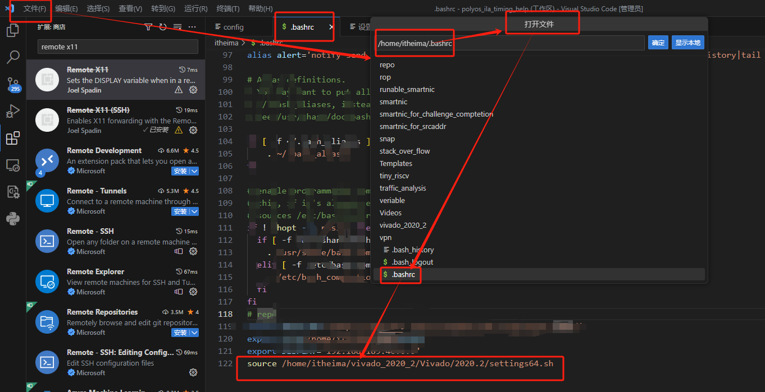Select the snap folder entry
This screenshot has height=392, width=765.
coord(540,139)
